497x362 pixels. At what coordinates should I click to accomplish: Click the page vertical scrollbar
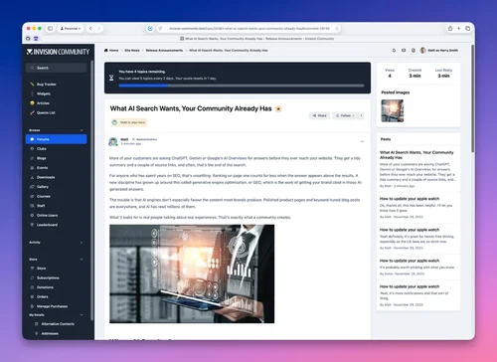[x=473, y=99]
